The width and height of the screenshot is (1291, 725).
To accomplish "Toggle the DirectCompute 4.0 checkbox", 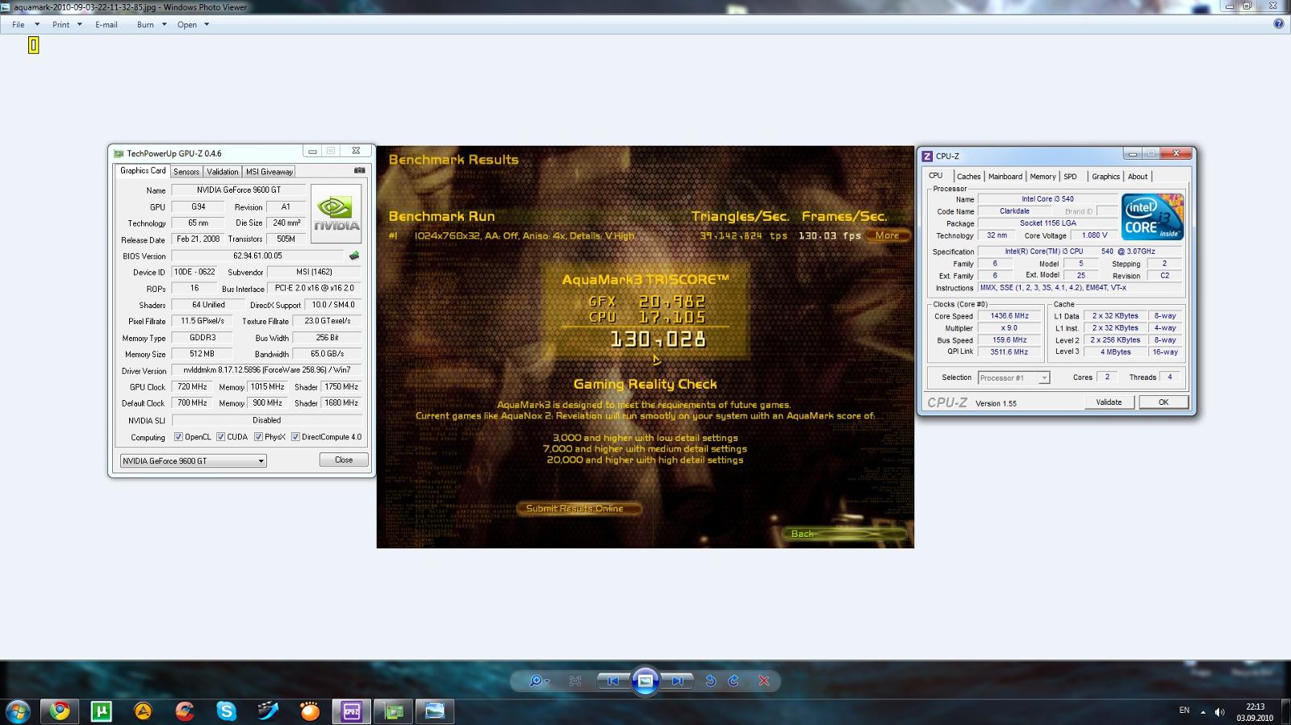I will [x=295, y=437].
